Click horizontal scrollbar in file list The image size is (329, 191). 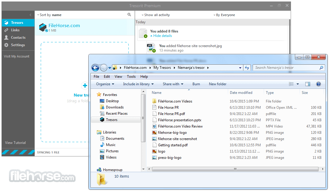[235, 169]
